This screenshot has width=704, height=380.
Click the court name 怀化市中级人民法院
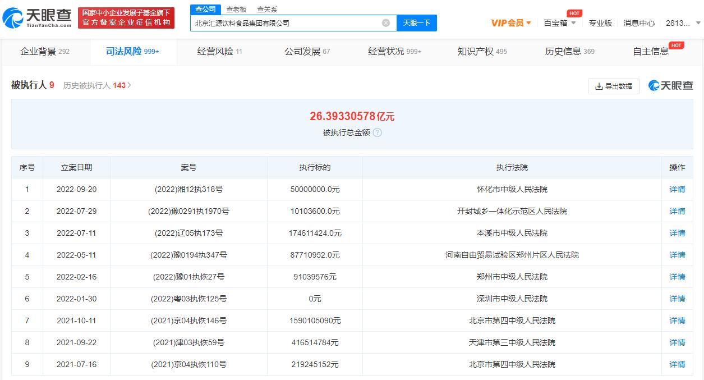[x=512, y=189]
